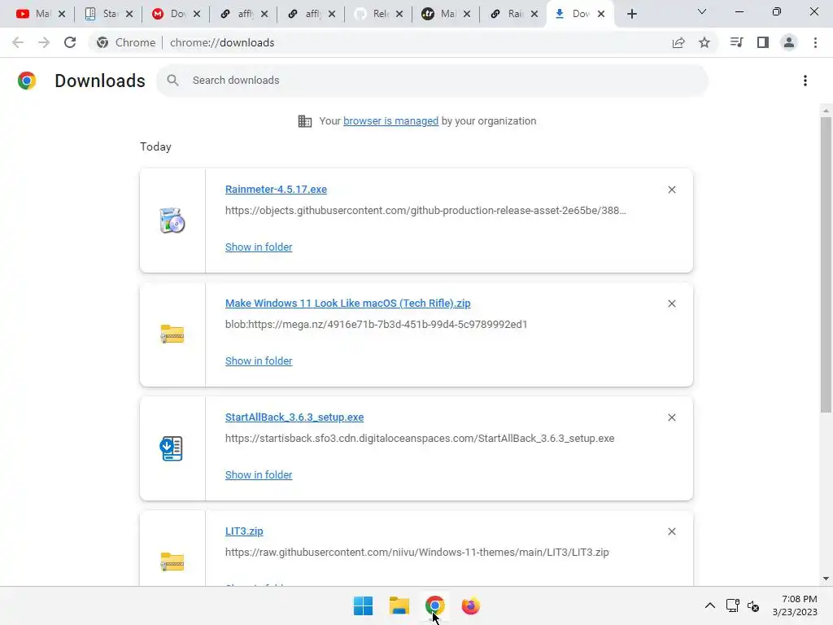833x625 pixels.
Task: Click the muted volume tray icon
Action: pos(752,605)
